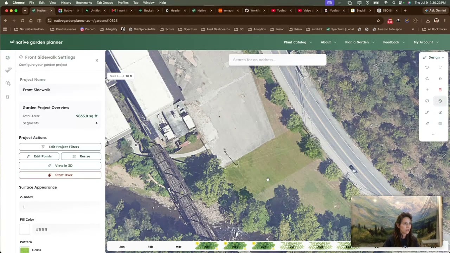The image size is (450, 253).
Task: Edit the #ffffff hex color field
Action: [x=67, y=229]
